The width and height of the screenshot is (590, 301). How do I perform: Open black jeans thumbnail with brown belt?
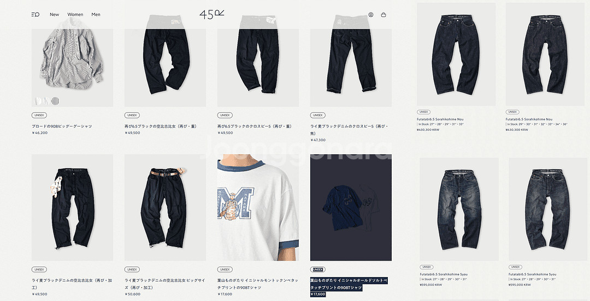(165, 207)
